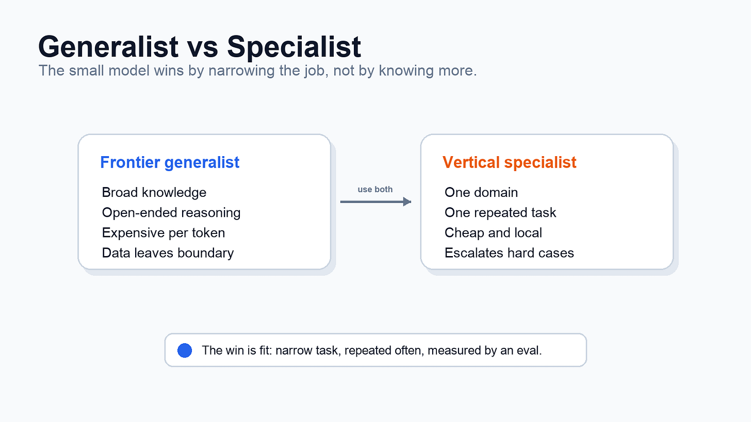This screenshot has height=422, width=751.
Task: Click the 'Cheap and local' text
Action: coord(493,232)
